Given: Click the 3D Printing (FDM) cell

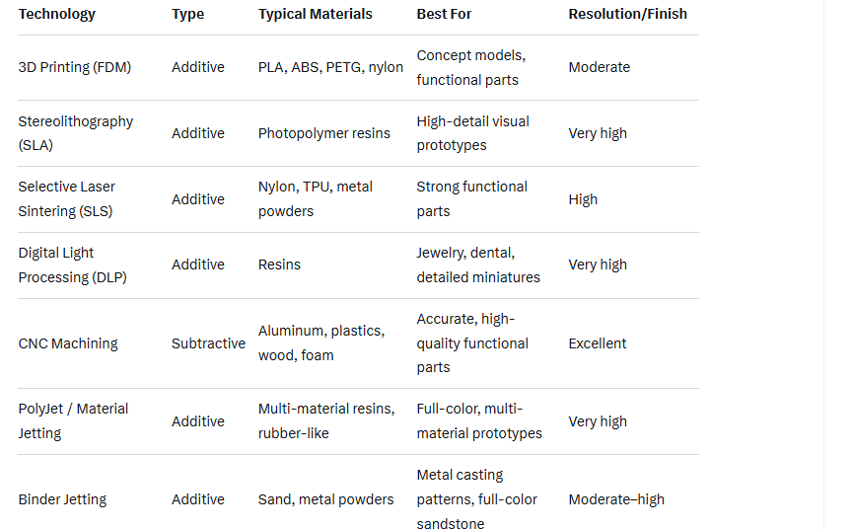Looking at the screenshot, I should [75, 67].
